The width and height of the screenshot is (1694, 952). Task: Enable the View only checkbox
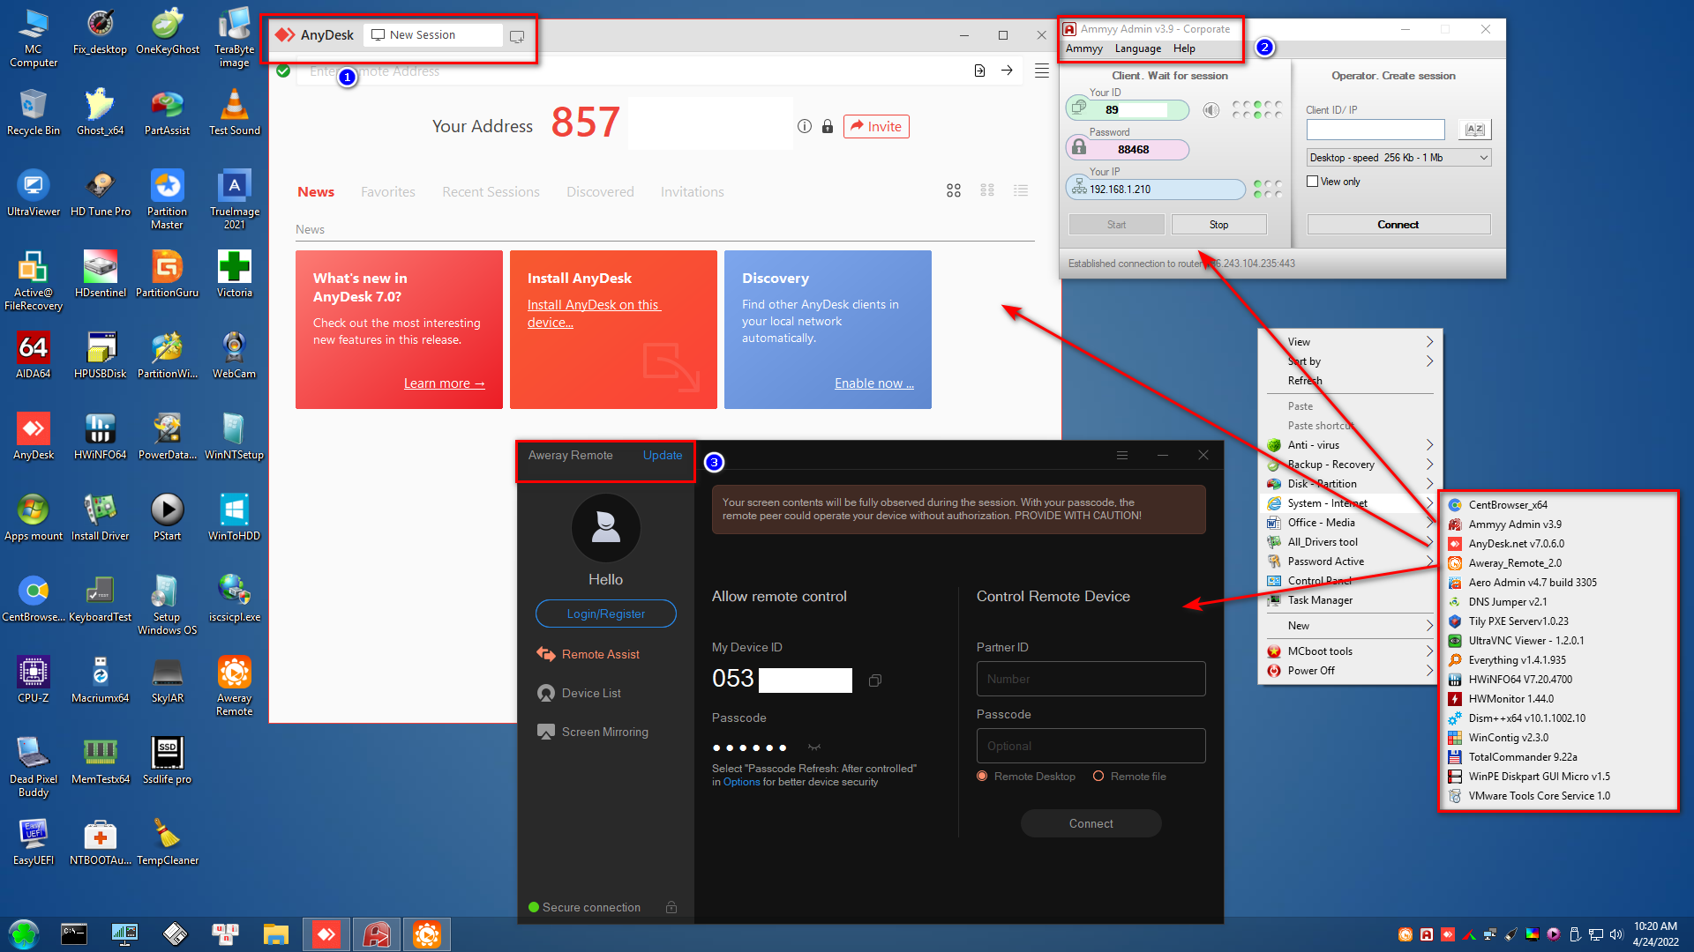point(1313,182)
